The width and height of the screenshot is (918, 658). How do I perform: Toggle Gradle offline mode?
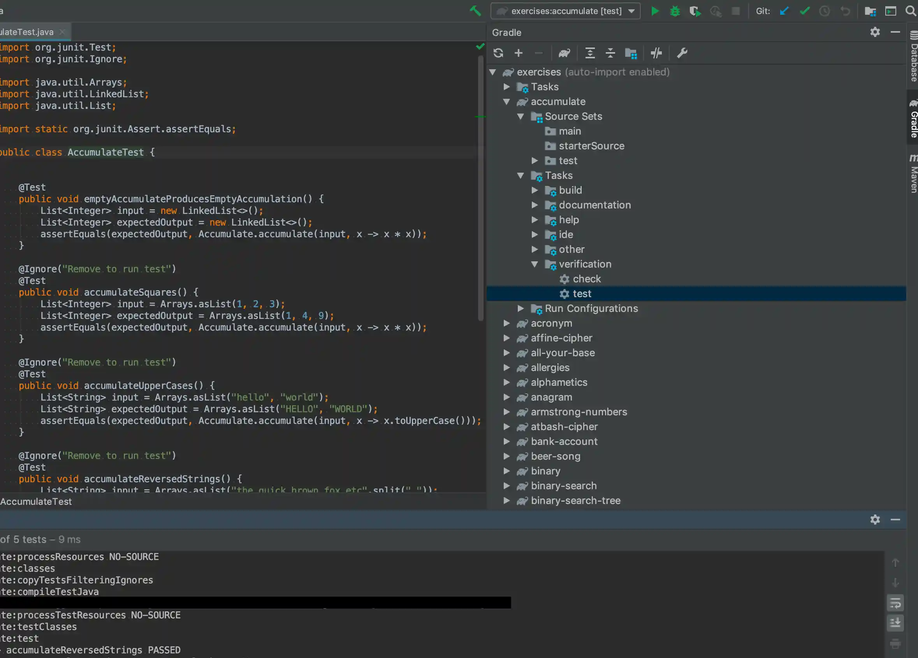pyautogui.click(x=656, y=53)
